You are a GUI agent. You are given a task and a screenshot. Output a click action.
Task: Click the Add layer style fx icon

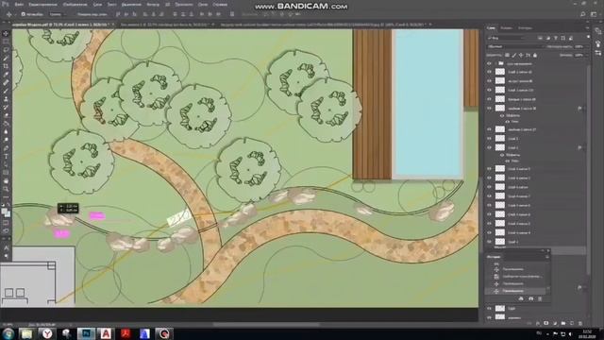[x=538, y=323]
